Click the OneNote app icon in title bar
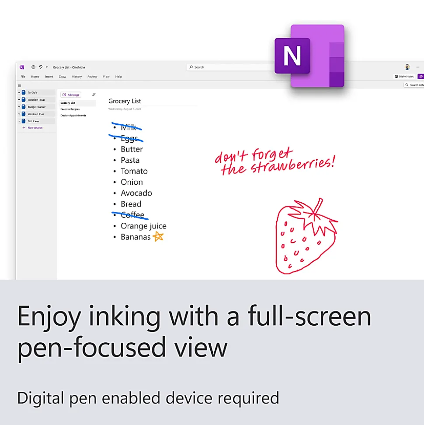 (x=22, y=67)
